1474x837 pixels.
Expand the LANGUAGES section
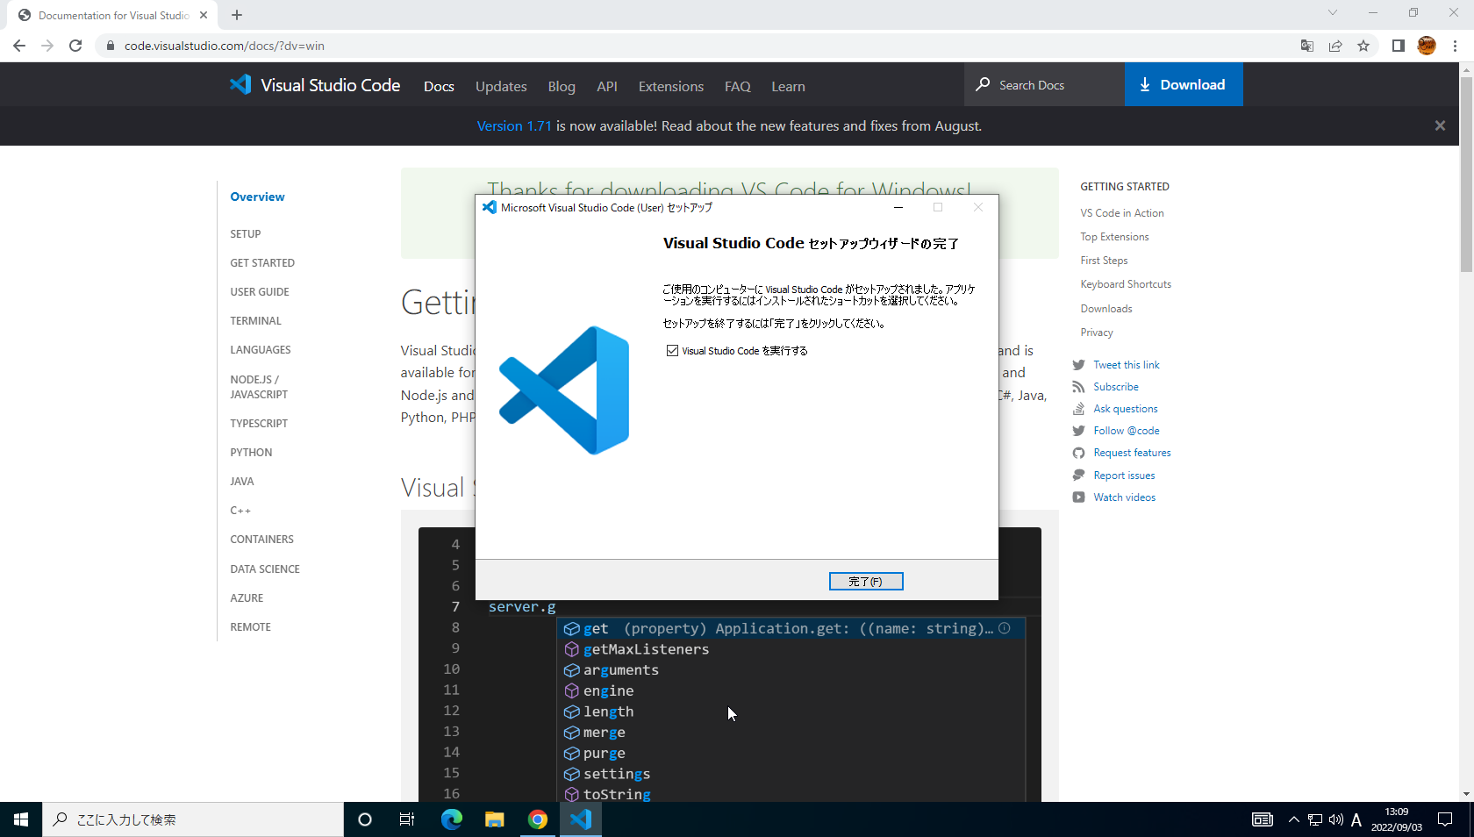[261, 350]
